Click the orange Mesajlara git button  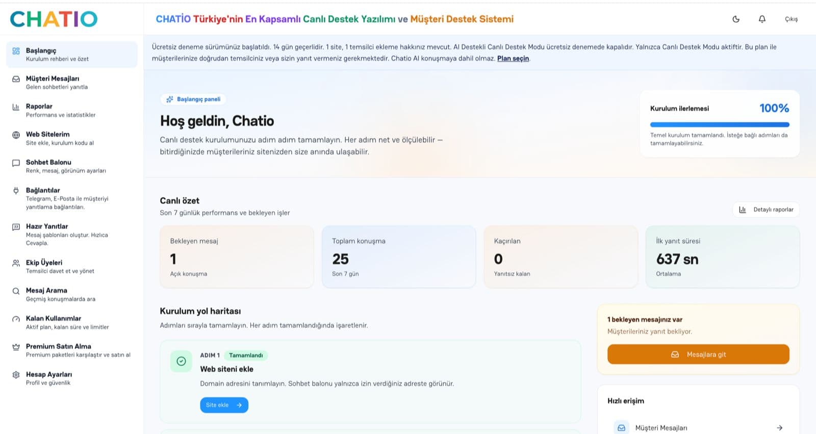pos(698,354)
